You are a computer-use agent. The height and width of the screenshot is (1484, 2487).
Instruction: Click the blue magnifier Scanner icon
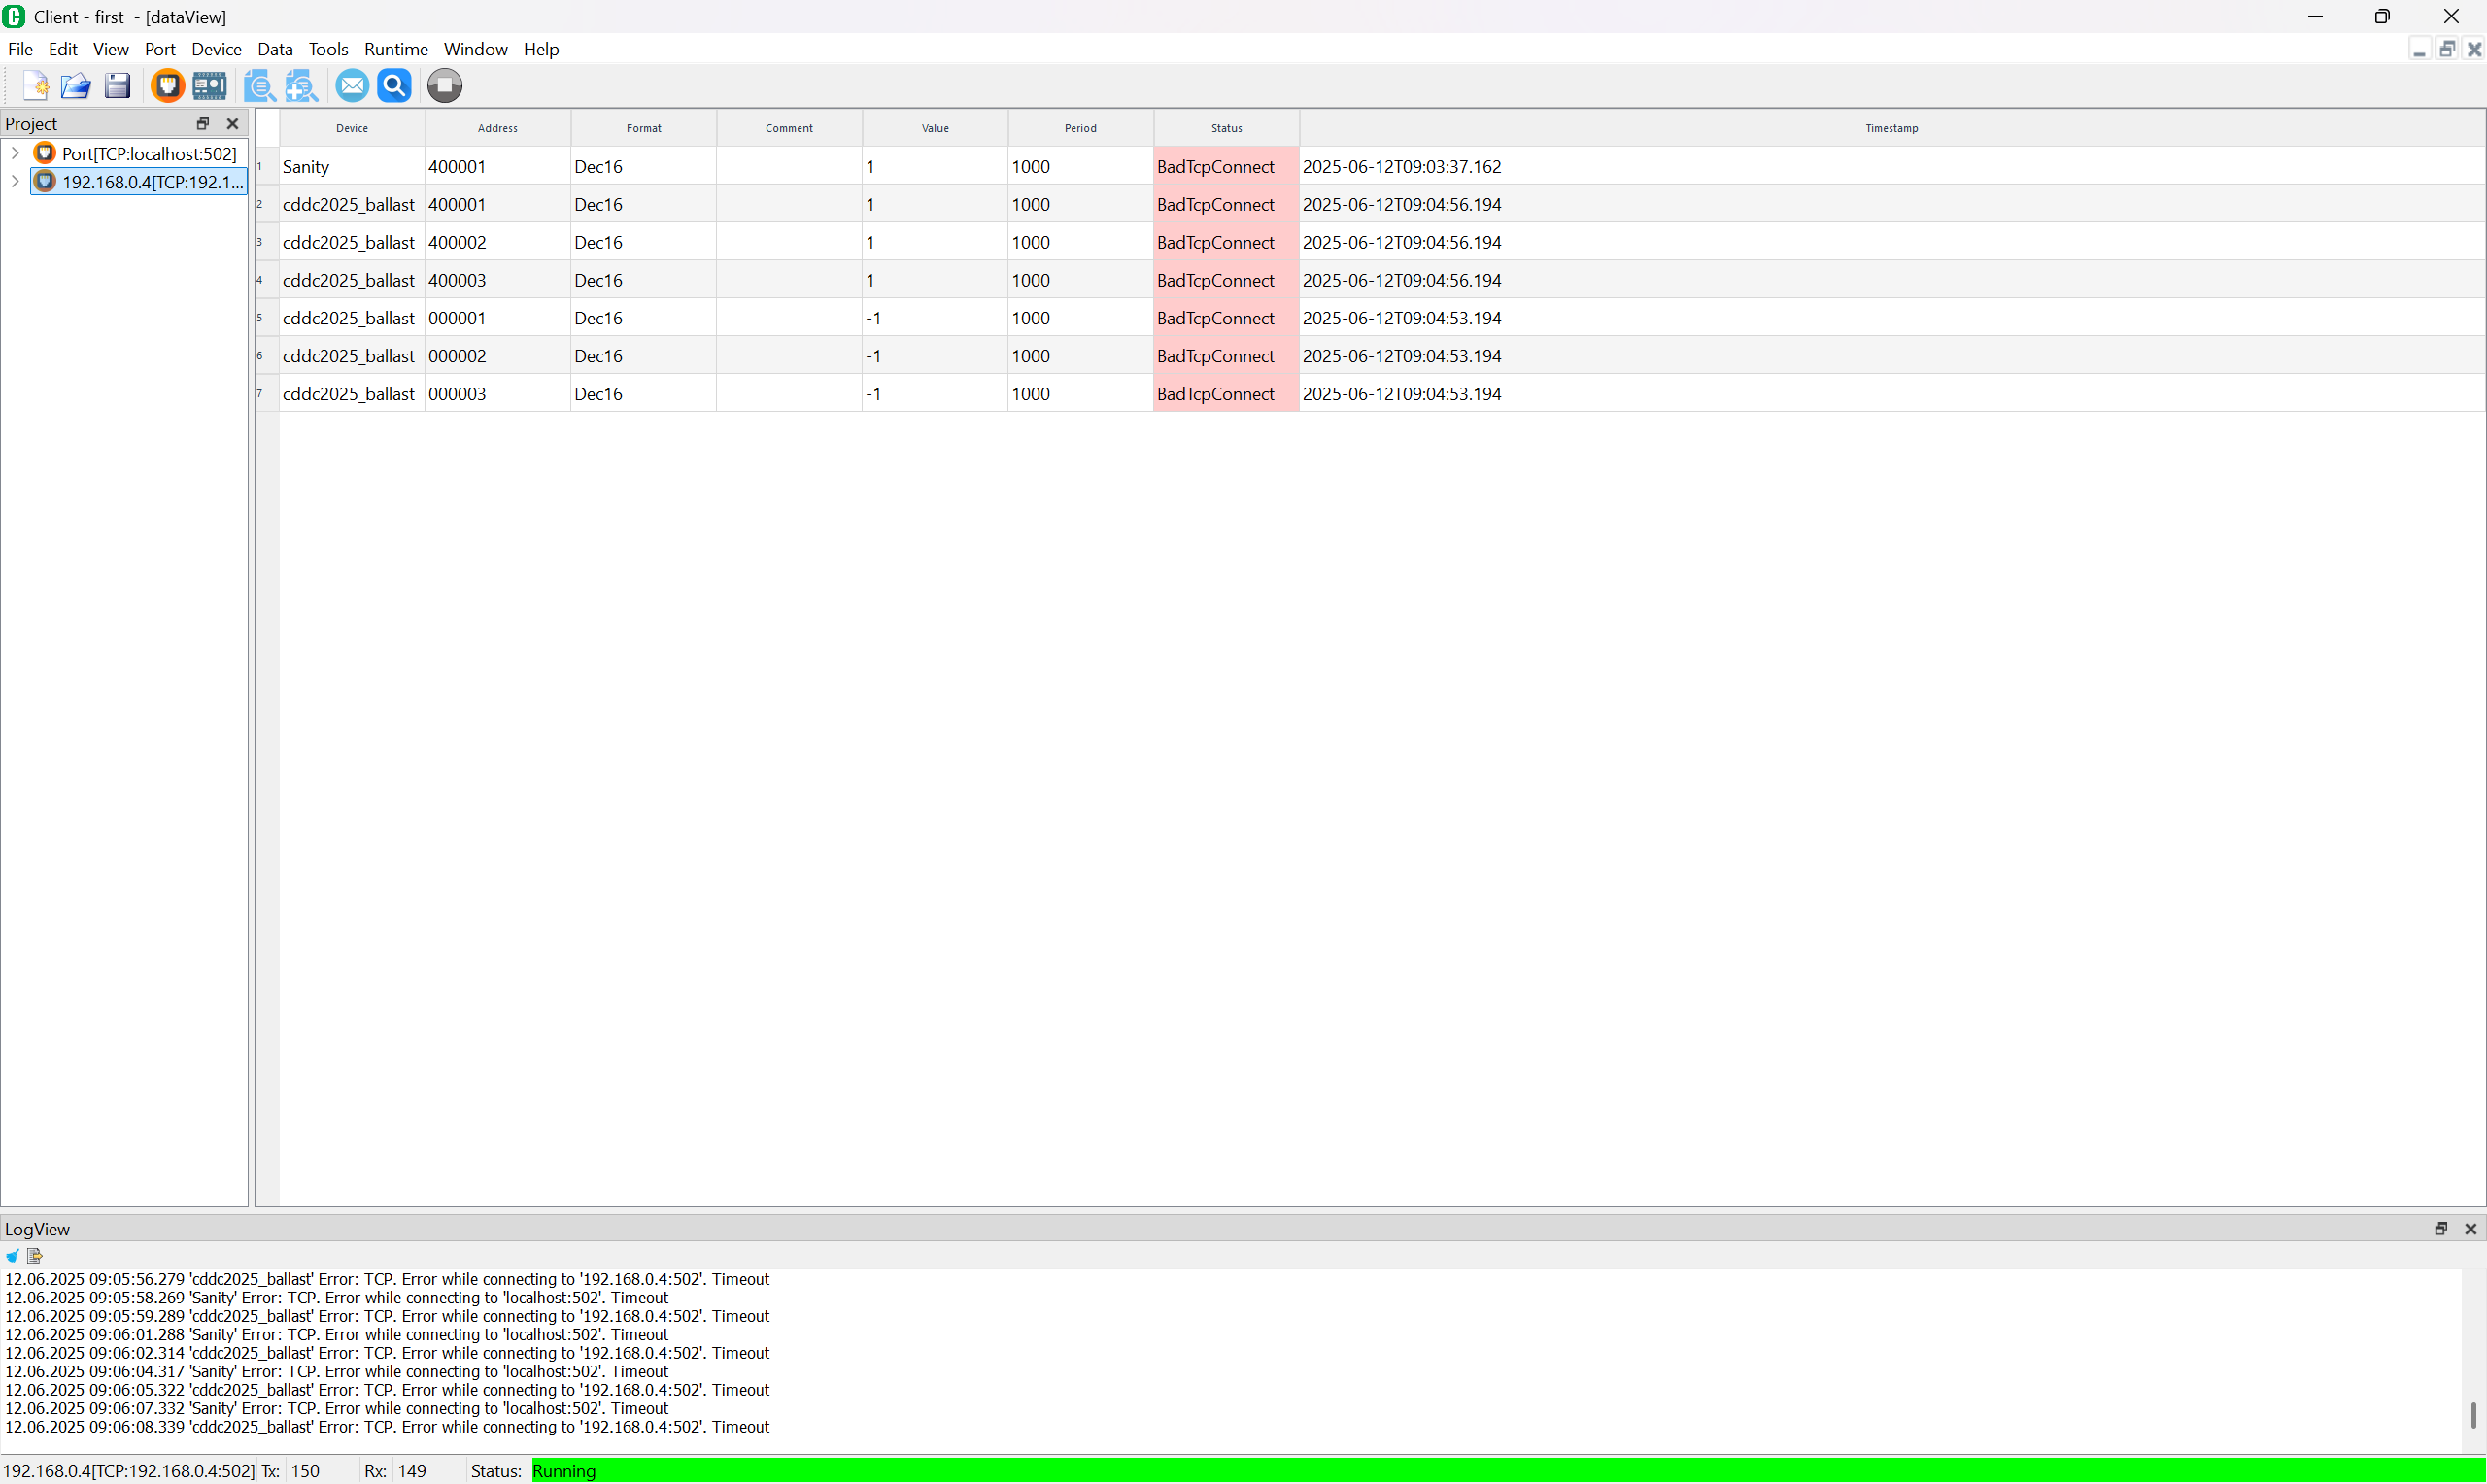pyautogui.click(x=394, y=86)
